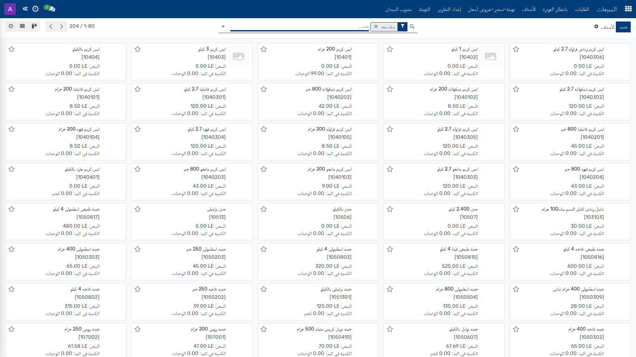Click the pager range 1-80 / 204
The height and width of the screenshot is (357, 636).
tap(82, 26)
